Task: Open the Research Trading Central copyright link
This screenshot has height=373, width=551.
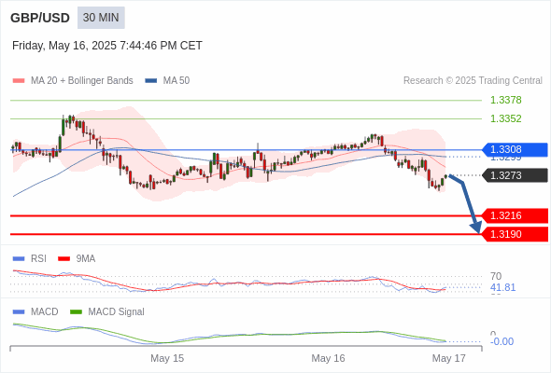Action: [473, 81]
